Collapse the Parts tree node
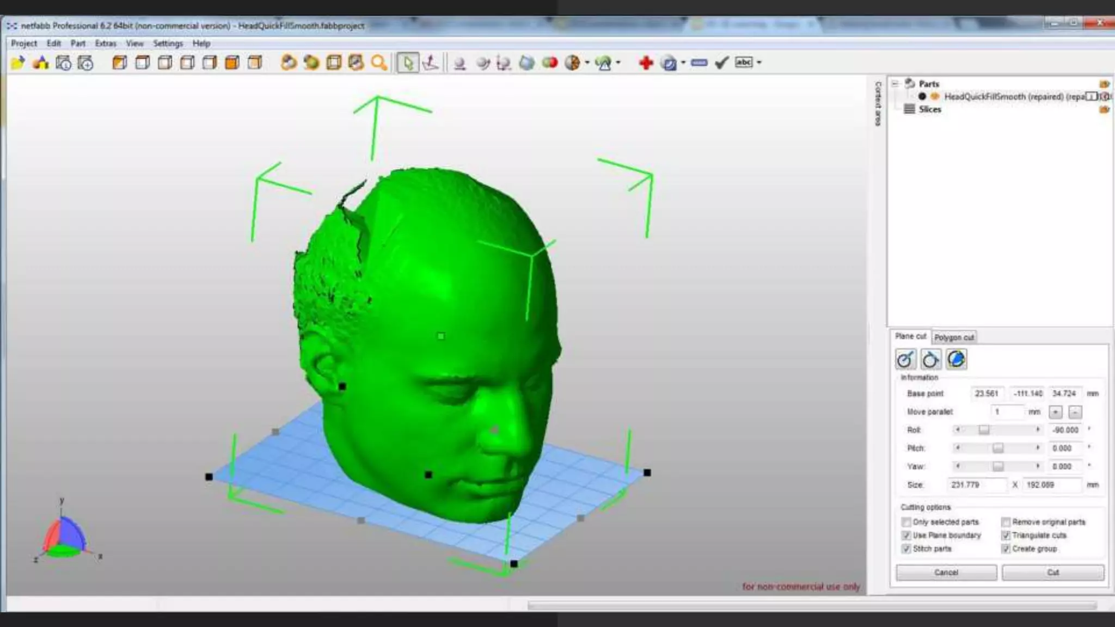The width and height of the screenshot is (1115, 627). pos(895,84)
